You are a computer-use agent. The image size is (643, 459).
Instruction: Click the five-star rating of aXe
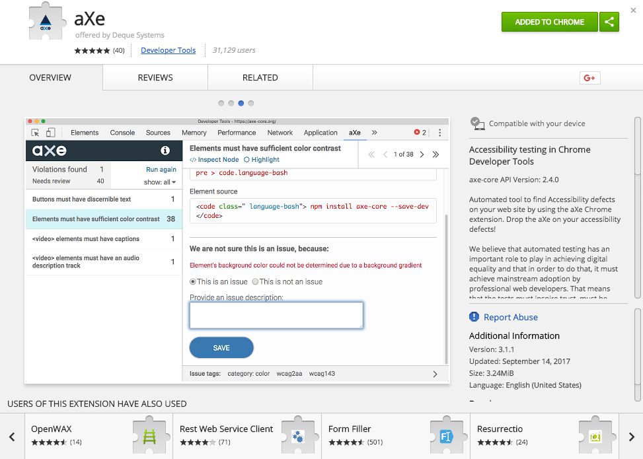point(92,50)
